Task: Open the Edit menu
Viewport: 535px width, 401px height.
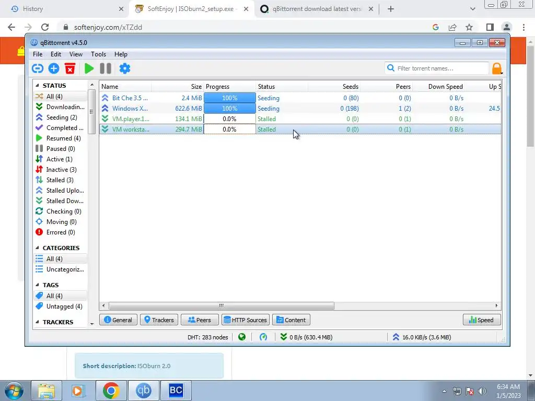Action: coord(55,54)
